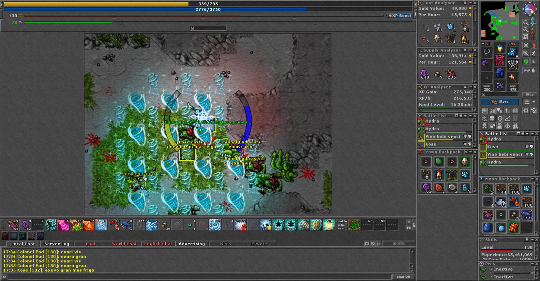Click the Stop button
The width and height of the screenshot is (540, 281).
pos(530,95)
